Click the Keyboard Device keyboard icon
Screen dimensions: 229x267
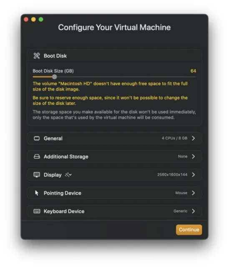(37, 212)
